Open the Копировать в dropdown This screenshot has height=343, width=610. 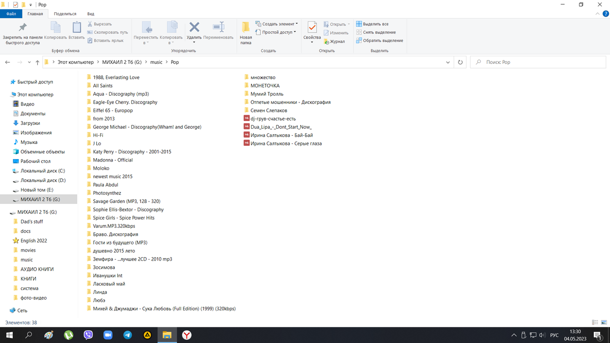pyautogui.click(x=171, y=33)
